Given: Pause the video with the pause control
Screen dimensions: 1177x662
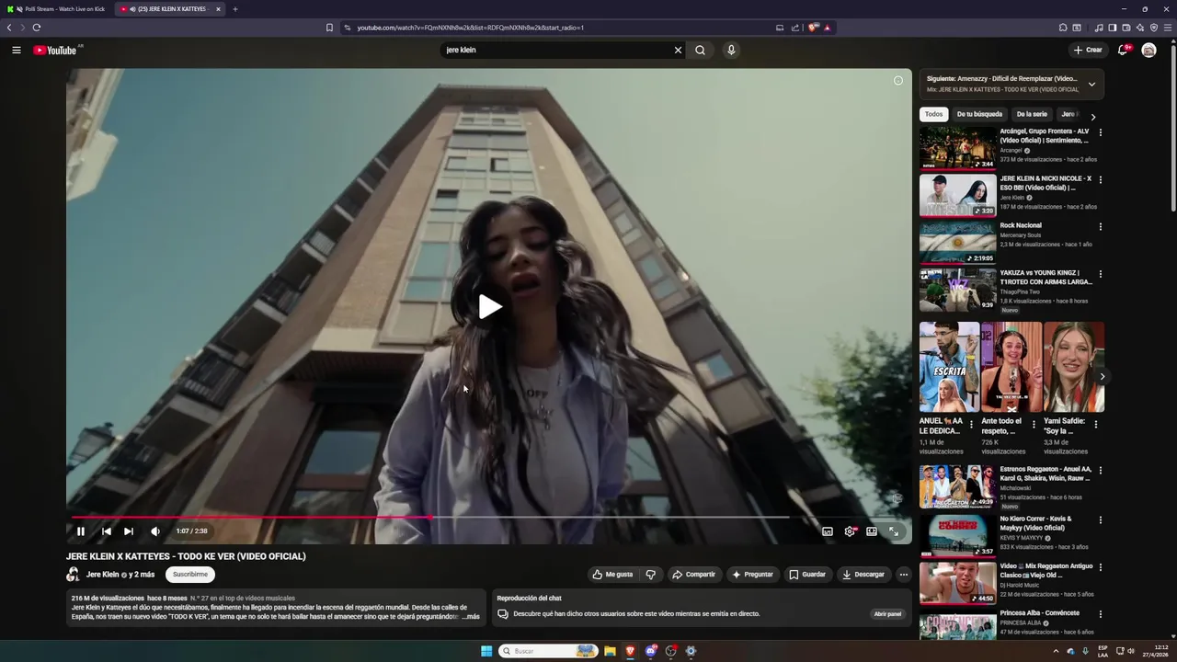Looking at the screenshot, I should point(81,531).
